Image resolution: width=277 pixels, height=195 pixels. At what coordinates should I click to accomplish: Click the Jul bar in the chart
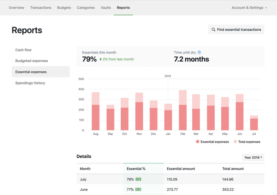[254, 123]
